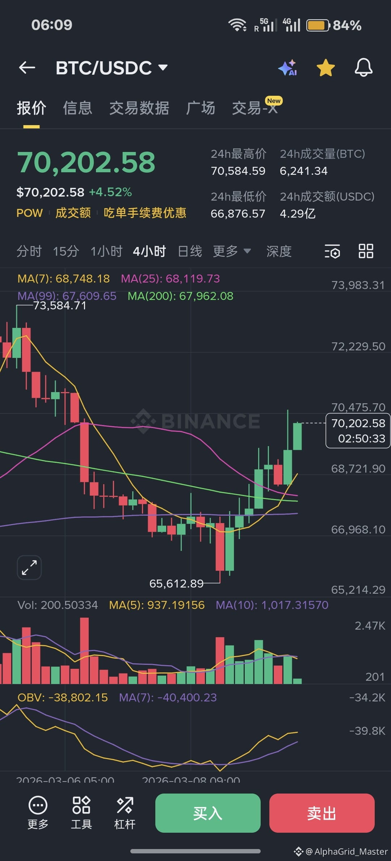Open 广场 tab
The width and height of the screenshot is (391, 861).
(x=201, y=108)
